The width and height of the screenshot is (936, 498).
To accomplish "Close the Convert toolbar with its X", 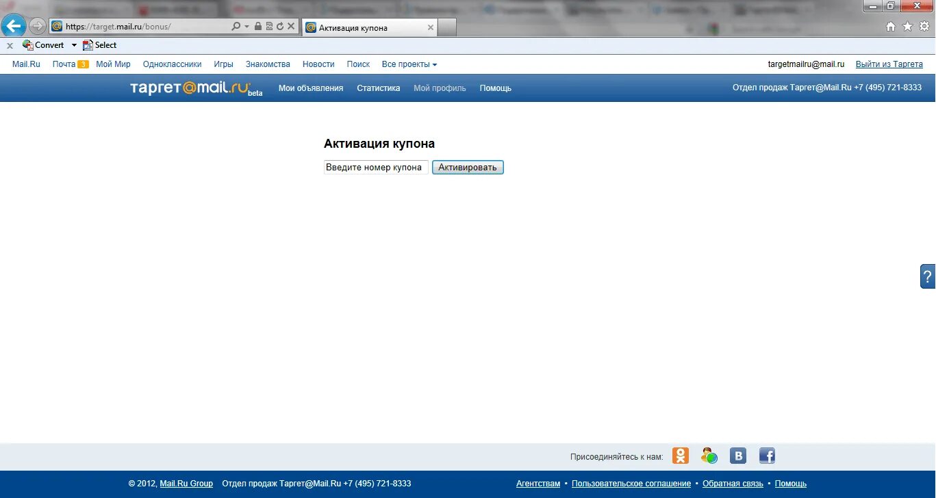I will coord(10,46).
